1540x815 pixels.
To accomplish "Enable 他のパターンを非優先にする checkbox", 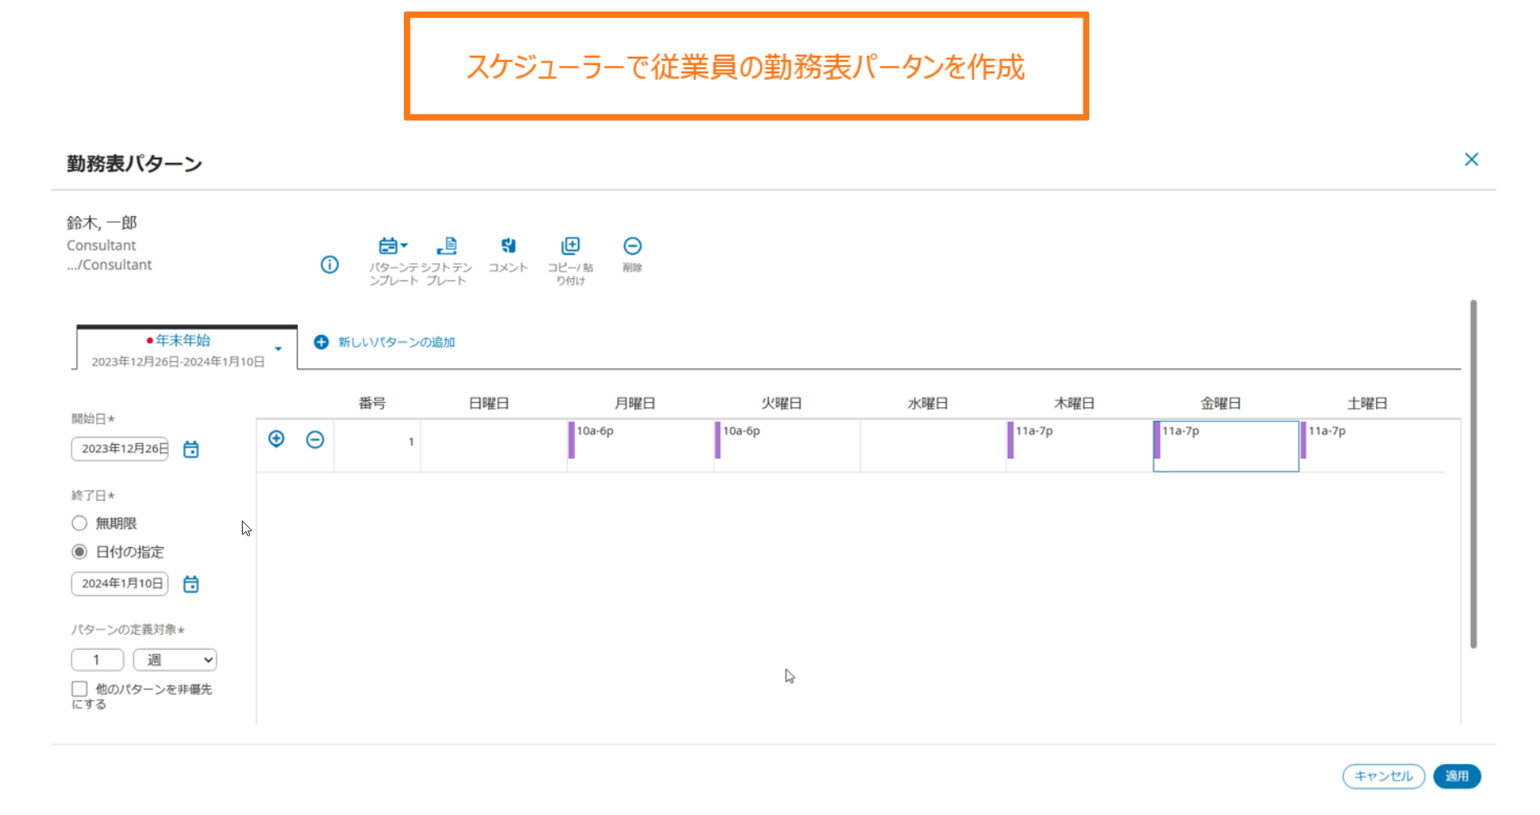I will coord(80,689).
